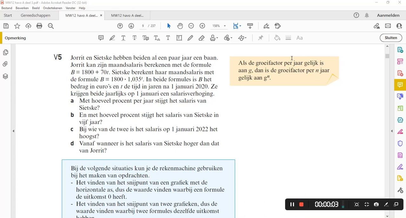Open the find text magnifier icon
406x218 pixels.
(x=51, y=26)
